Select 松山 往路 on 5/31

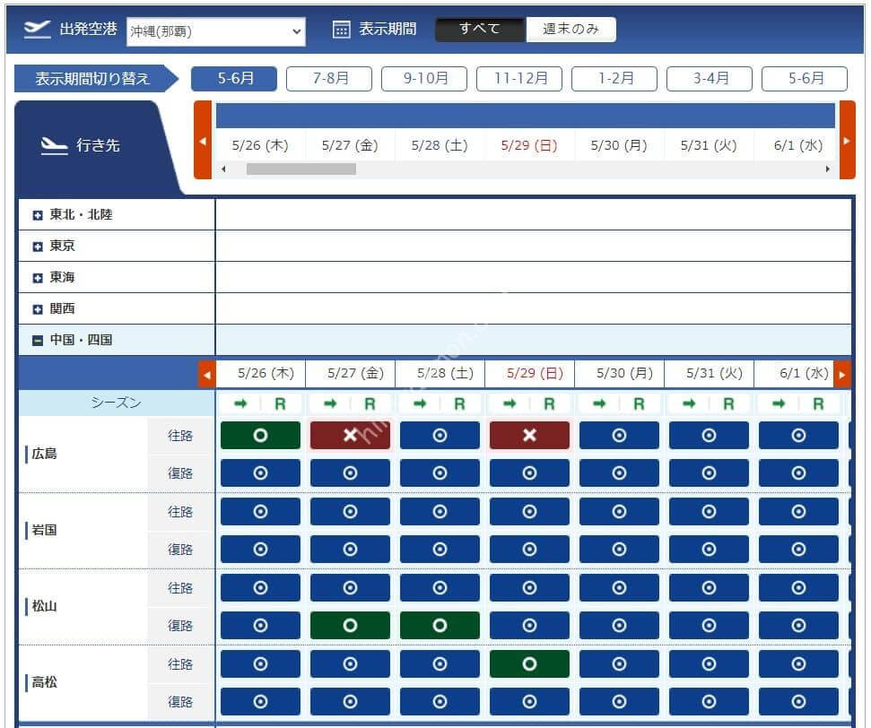[709, 587]
